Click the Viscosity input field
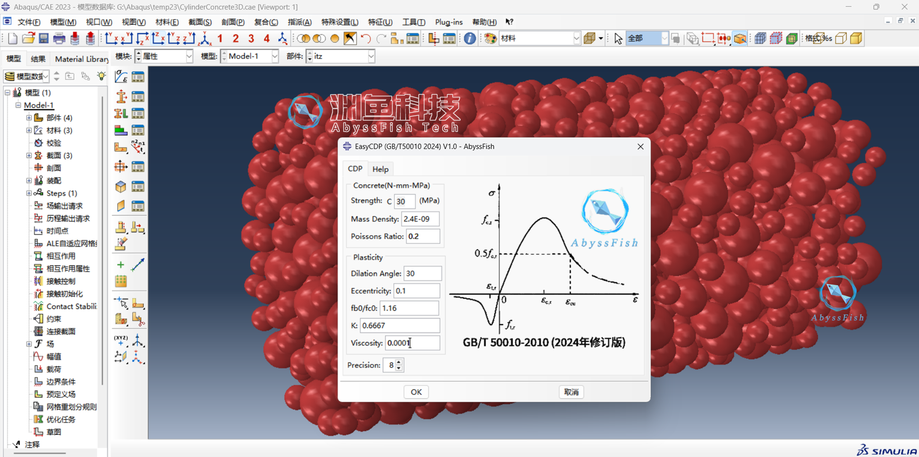This screenshot has height=457, width=919. pos(412,343)
